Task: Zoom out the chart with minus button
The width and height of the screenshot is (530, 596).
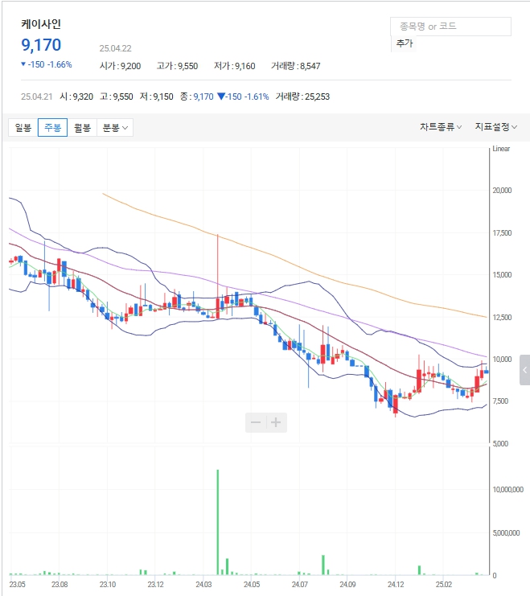Action: point(256,422)
